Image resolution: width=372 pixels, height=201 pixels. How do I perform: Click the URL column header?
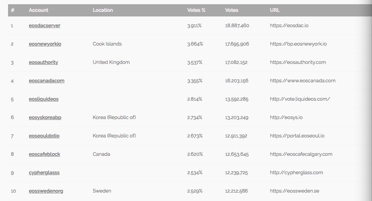tap(274, 10)
